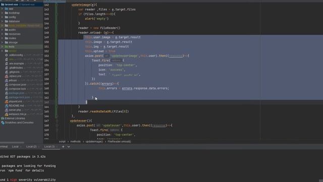Select the vendor folder in project tree
323x182 pixels.
click(21, 51)
